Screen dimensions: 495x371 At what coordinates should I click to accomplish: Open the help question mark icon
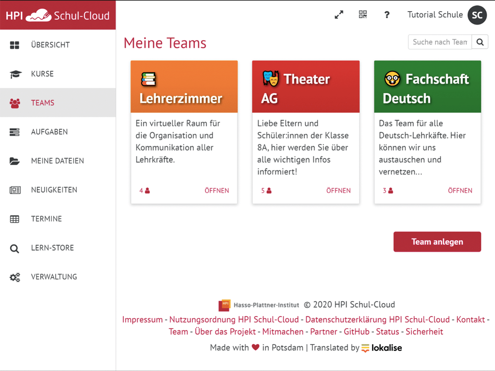(x=387, y=14)
